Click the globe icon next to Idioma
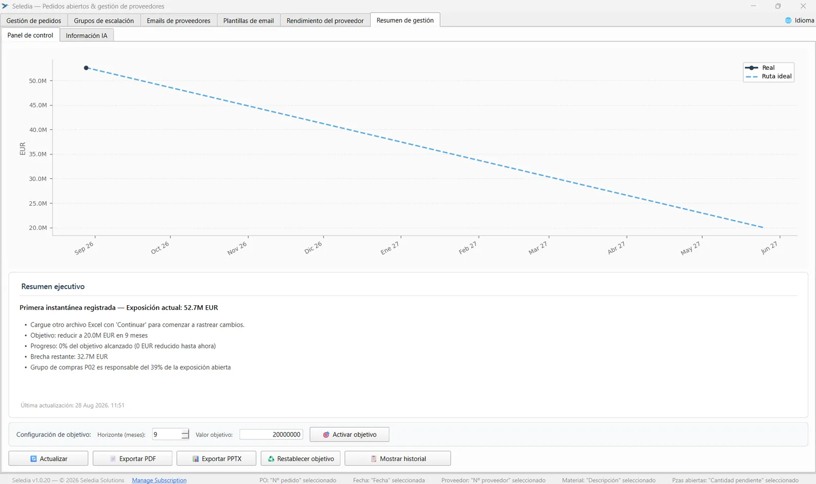816x484 pixels. pos(788,20)
